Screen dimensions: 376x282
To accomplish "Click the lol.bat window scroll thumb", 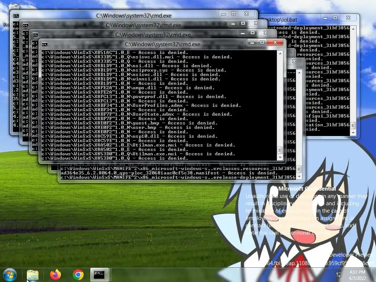I will click(x=353, y=126).
